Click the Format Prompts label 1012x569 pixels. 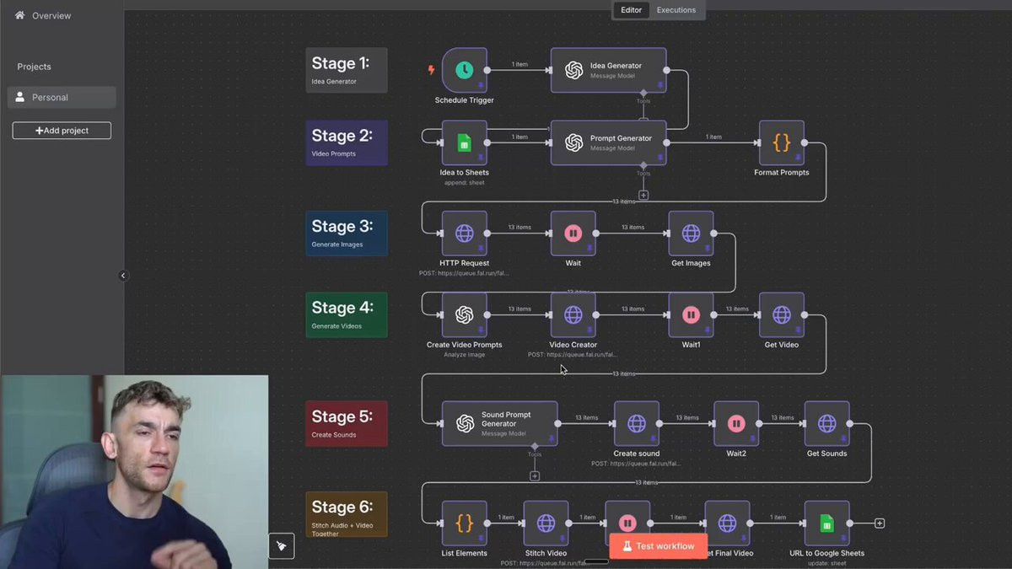tap(782, 173)
